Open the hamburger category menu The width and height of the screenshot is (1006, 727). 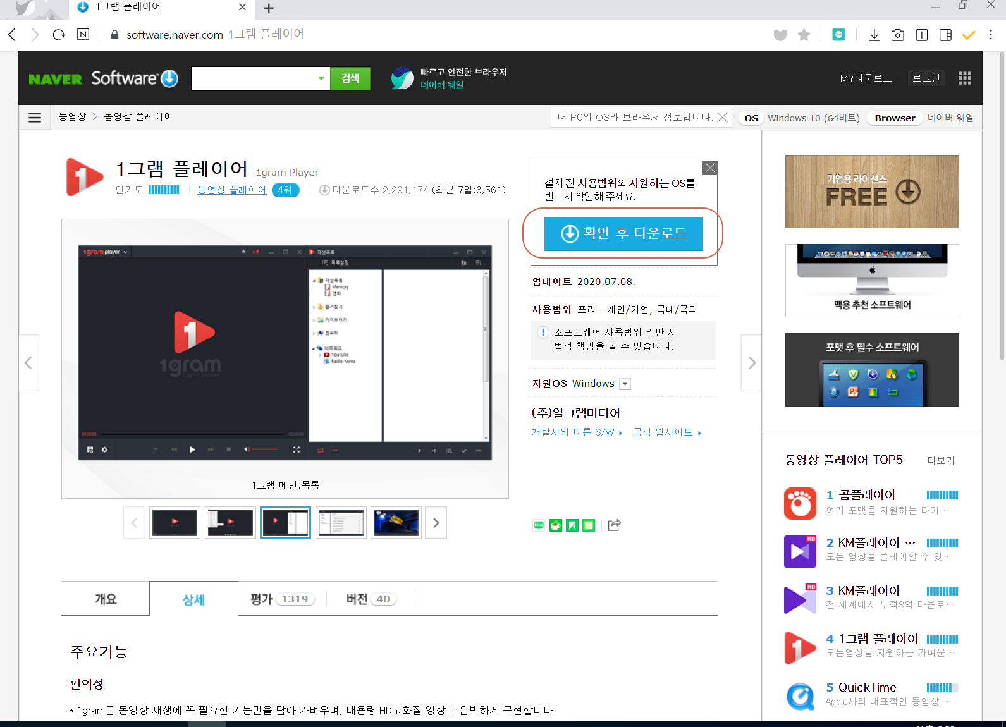(35, 118)
